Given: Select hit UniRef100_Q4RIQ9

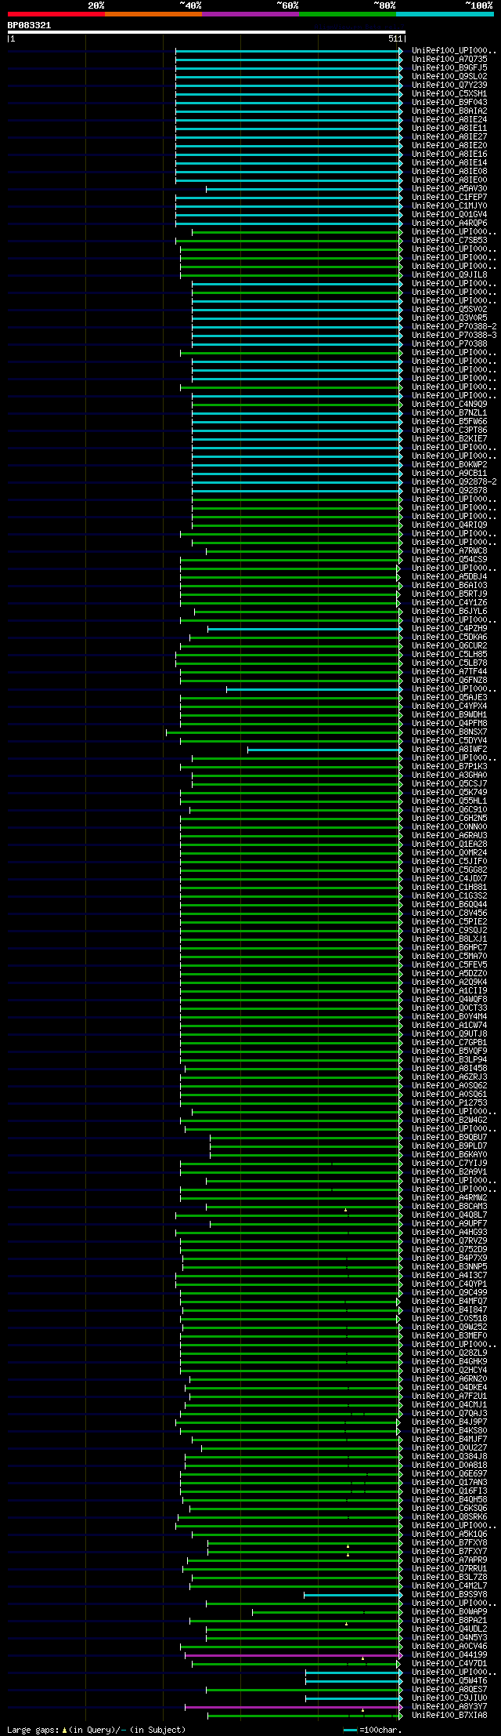Looking at the screenshot, I should coord(449,525).
